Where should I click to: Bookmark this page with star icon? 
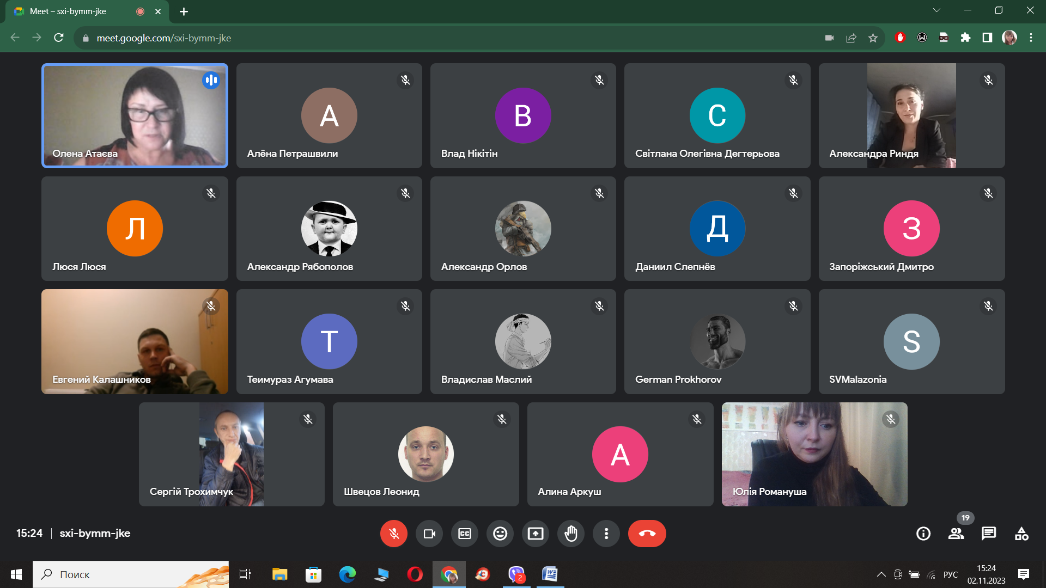pos(873,38)
